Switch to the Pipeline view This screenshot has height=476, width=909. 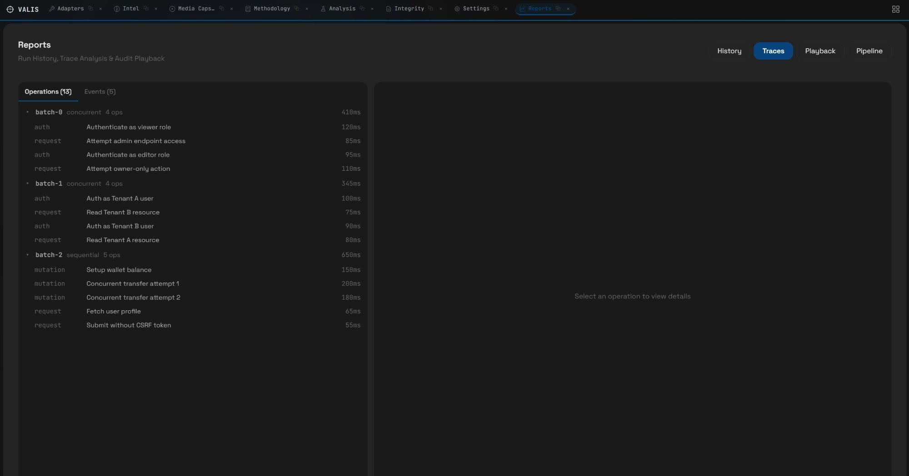869,51
